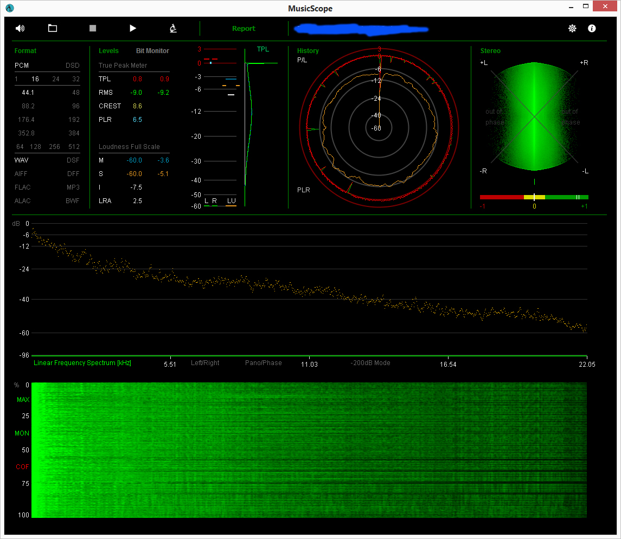Enable the -200dB Mode option
This screenshot has height=539, width=621.
pyautogui.click(x=370, y=363)
